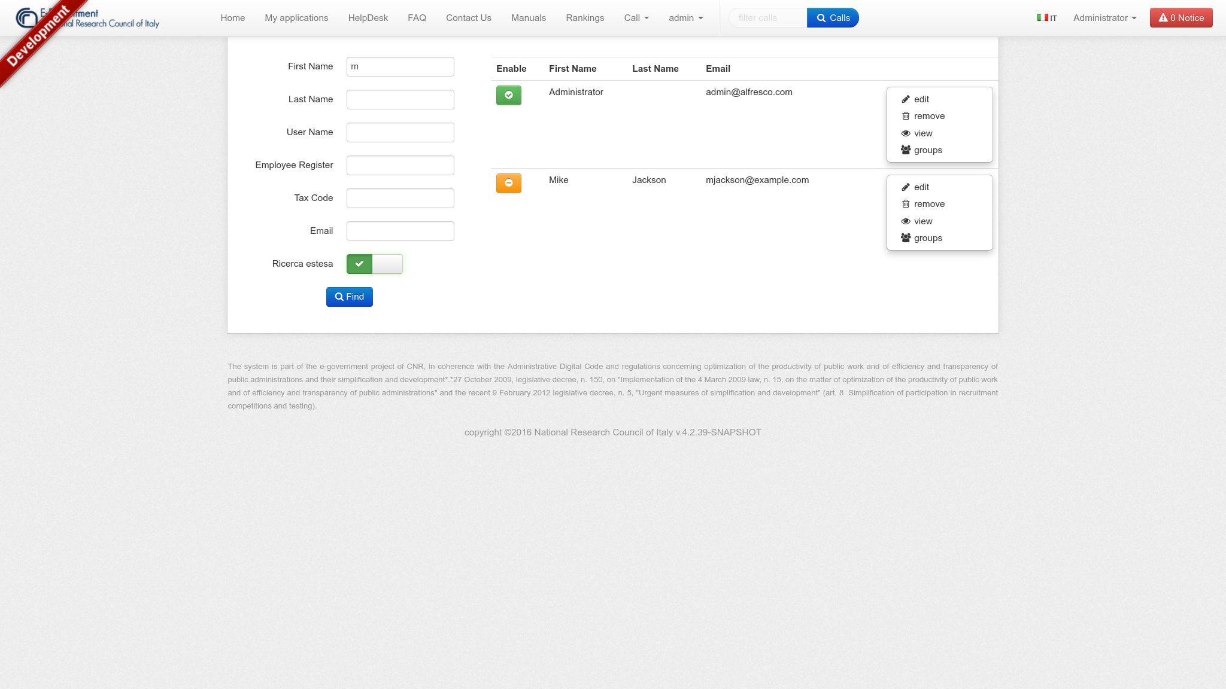Click eye view icon for Mike Jackson
Viewport: 1226px width, 689px height.
coord(906,221)
